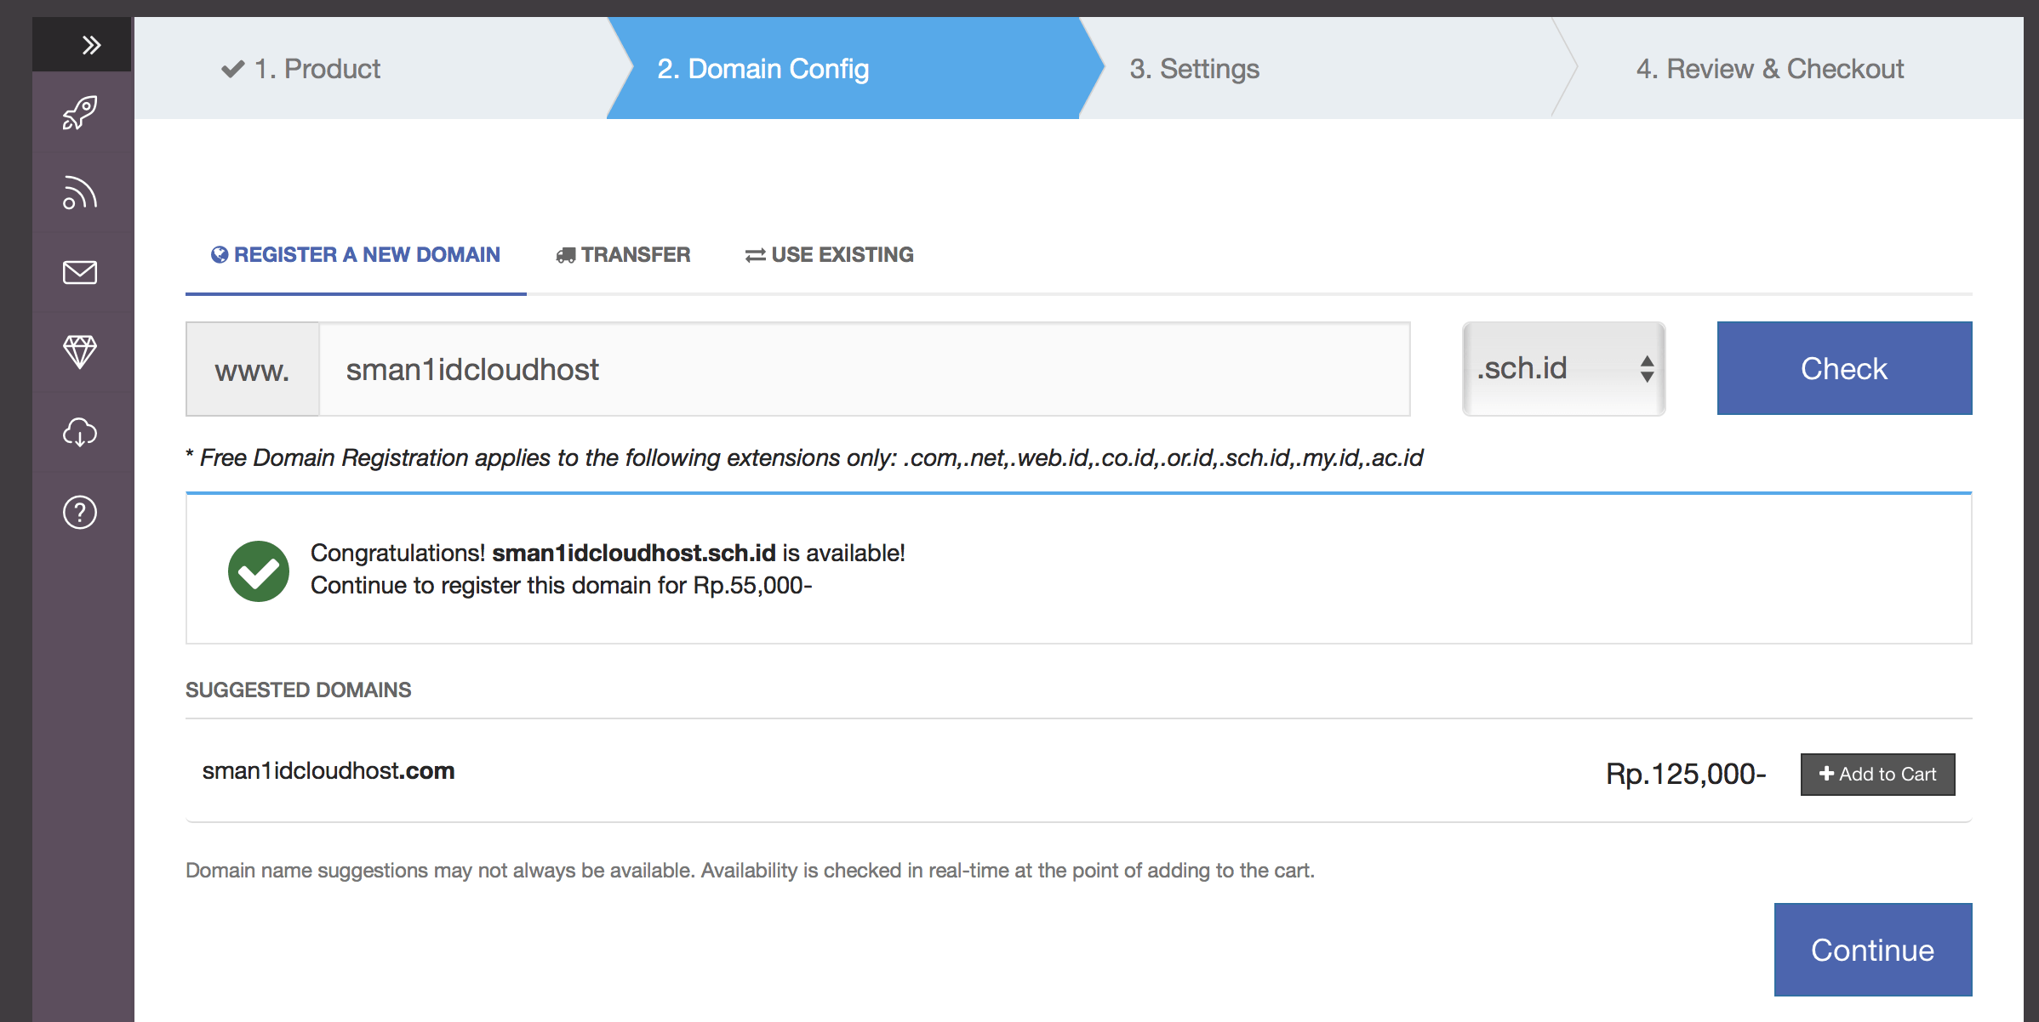Add sman1idcloudhost.com to cart
This screenshot has height=1022, width=2039.
click(x=1877, y=774)
